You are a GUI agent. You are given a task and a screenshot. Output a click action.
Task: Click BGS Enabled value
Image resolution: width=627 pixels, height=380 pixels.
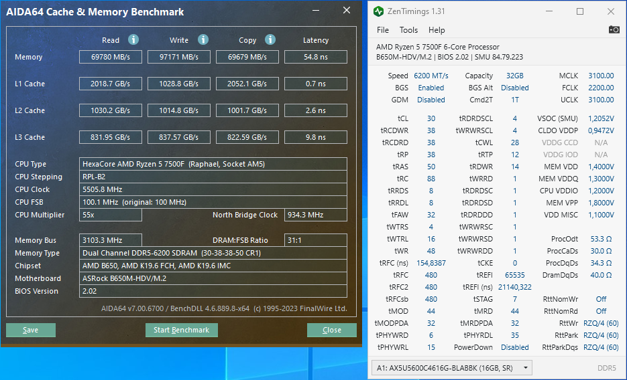tap(431, 88)
